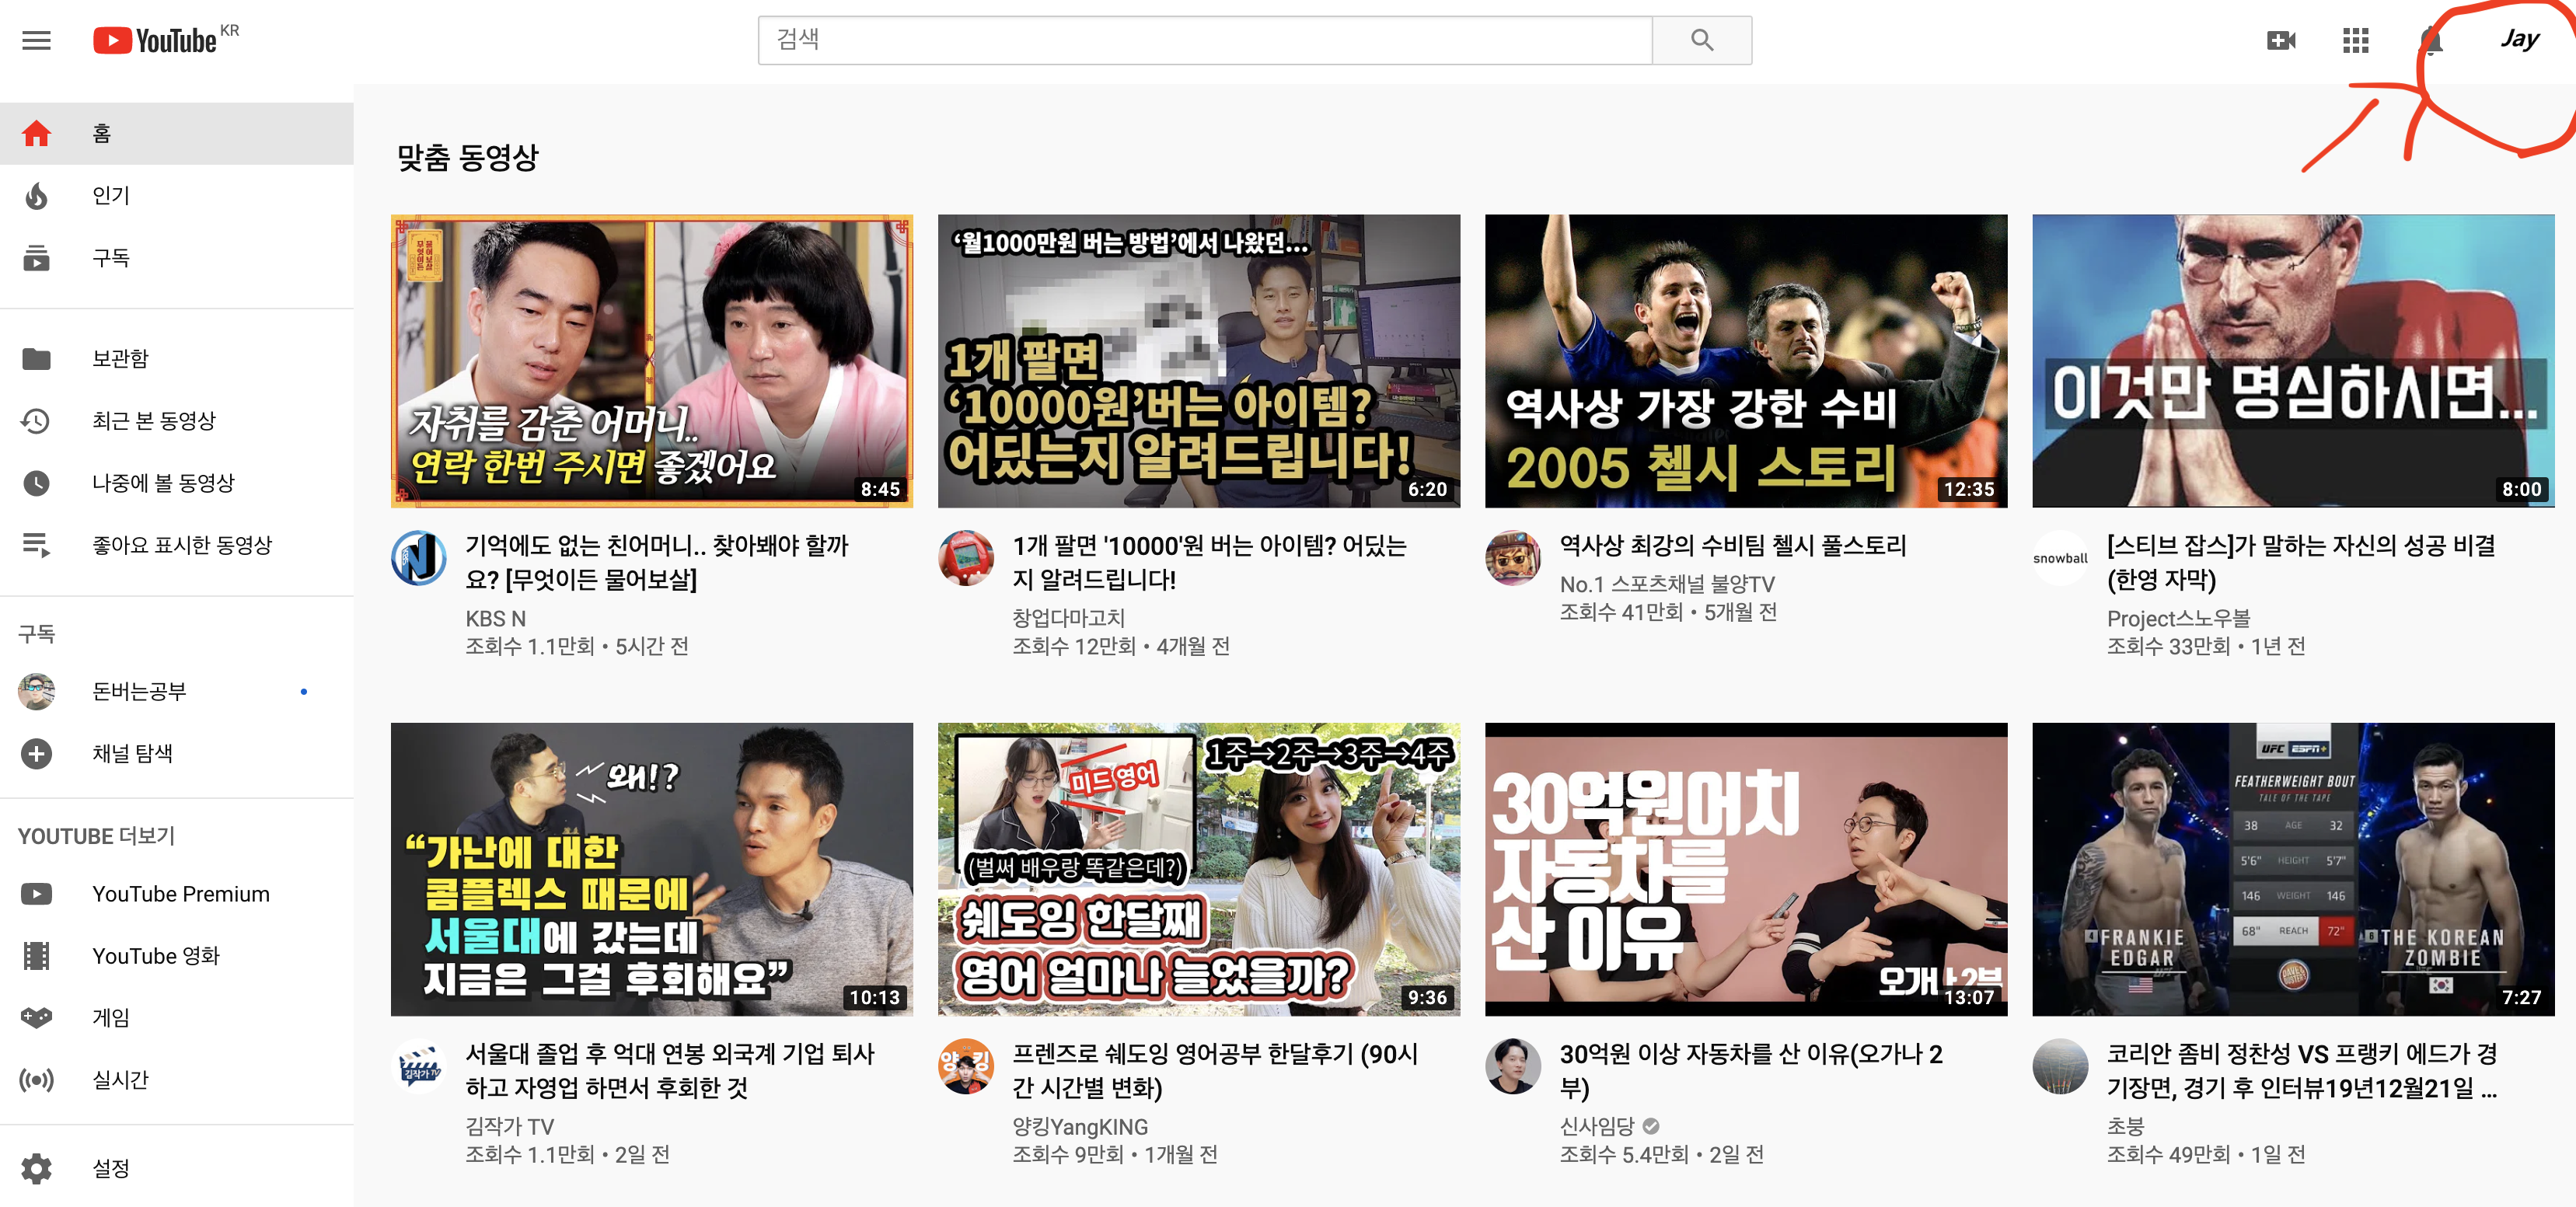The width and height of the screenshot is (2576, 1207).
Task: Open the 김작가 TV channel avatar
Action: coord(418,1065)
